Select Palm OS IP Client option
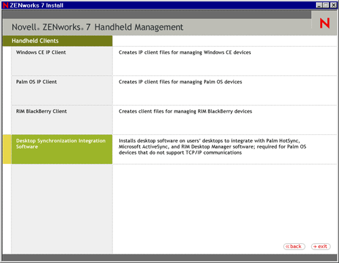This screenshot has height=263, width=339. coord(62,90)
